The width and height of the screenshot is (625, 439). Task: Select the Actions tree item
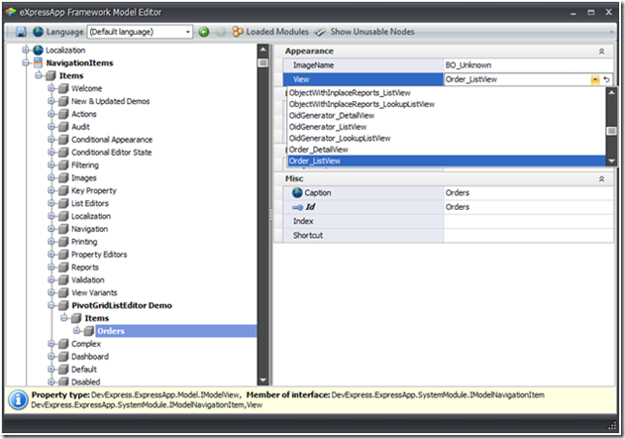point(84,114)
